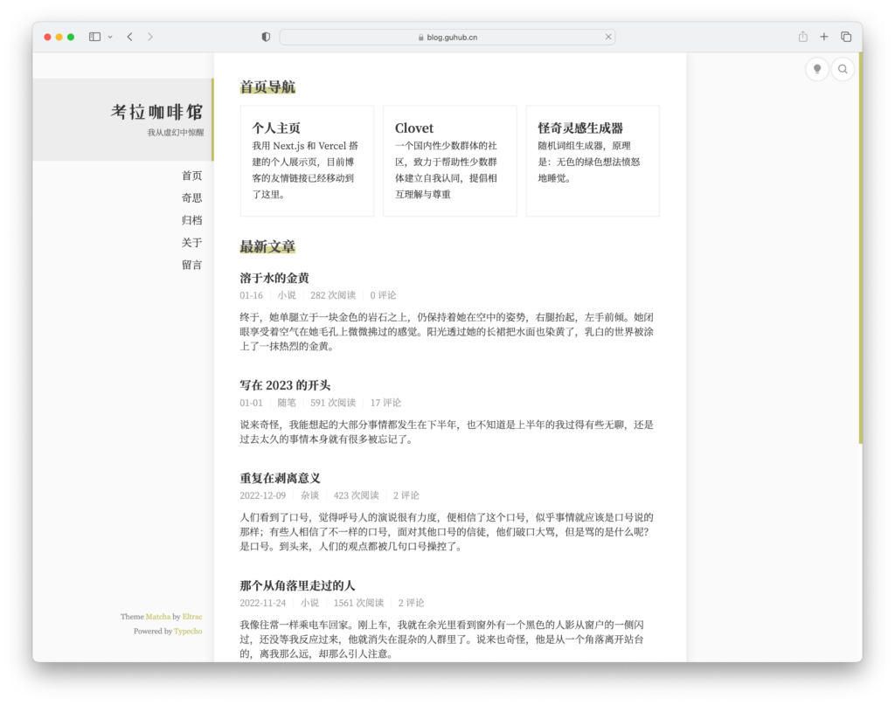Screen dimensions: 895x705
Task: Show the tab overview grid icon
Action: click(x=845, y=37)
